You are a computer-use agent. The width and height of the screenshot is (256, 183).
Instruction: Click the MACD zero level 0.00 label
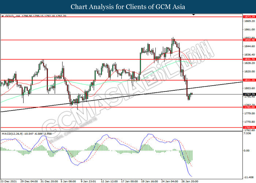pos(246,150)
